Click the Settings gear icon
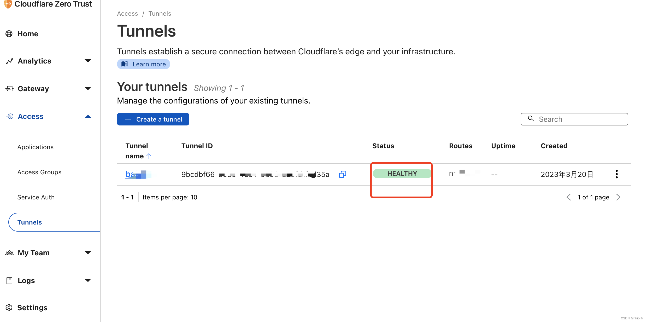The image size is (647, 322). (x=9, y=308)
